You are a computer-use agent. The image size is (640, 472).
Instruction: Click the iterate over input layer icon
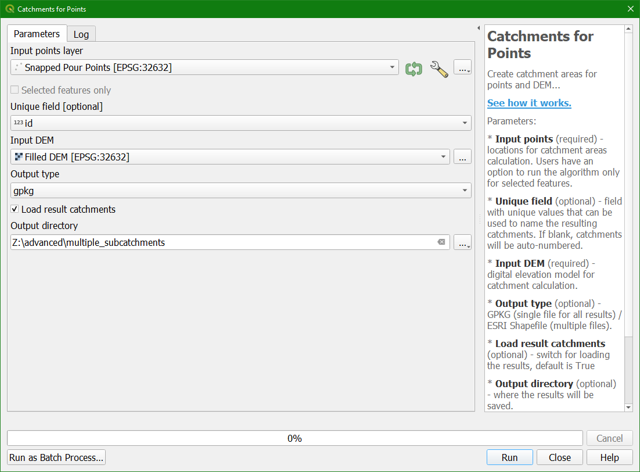(414, 67)
